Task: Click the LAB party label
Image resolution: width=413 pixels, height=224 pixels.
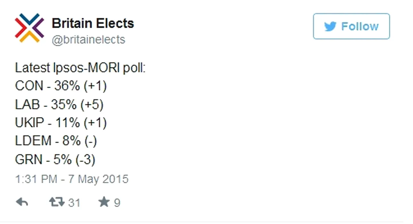Action: (27, 105)
